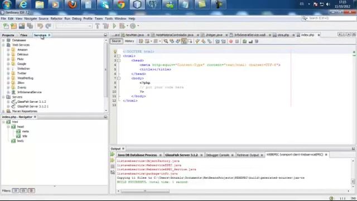Click the Stop Macro Recording icon in the editor toolbar
Screen dimensions: 357x201
click(237, 41)
